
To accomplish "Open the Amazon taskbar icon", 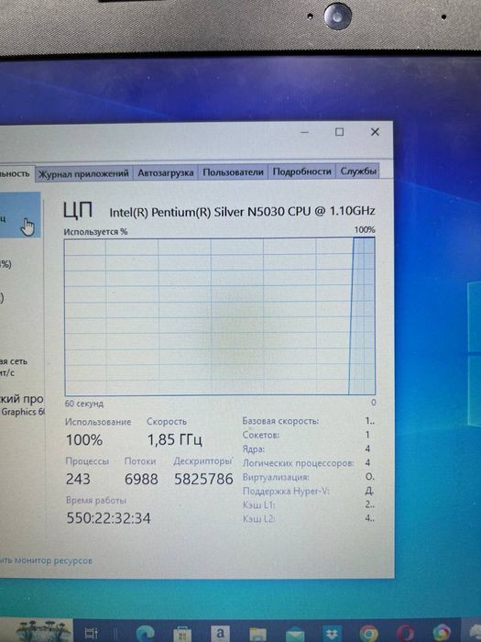I will click(220, 634).
